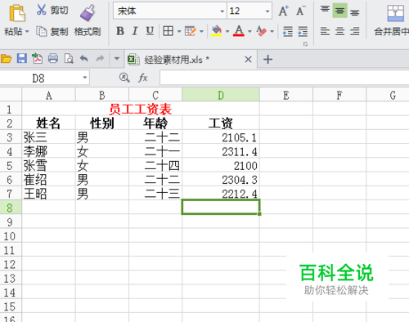Screen dimensions: 409x322
Task: Cut selection with the scissors icon
Action: point(41,10)
